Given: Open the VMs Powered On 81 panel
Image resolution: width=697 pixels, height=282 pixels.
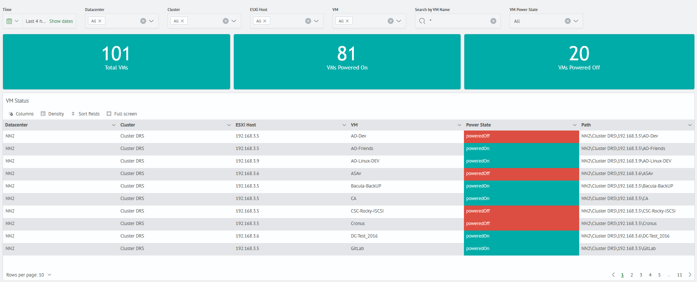Looking at the screenshot, I should pos(347,62).
